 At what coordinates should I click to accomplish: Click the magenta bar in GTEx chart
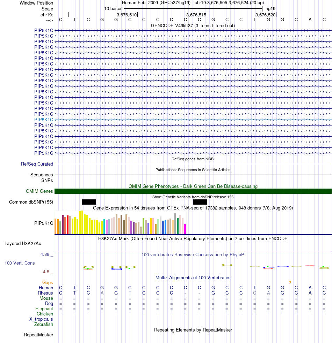tap(185, 229)
